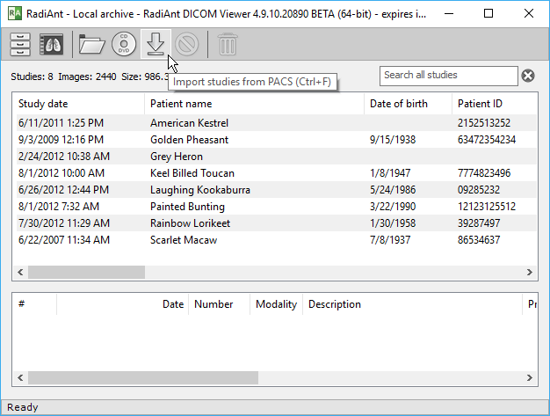Click series list right scroll arrow
This screenshot has height=416, width=550.
(530, 377)
